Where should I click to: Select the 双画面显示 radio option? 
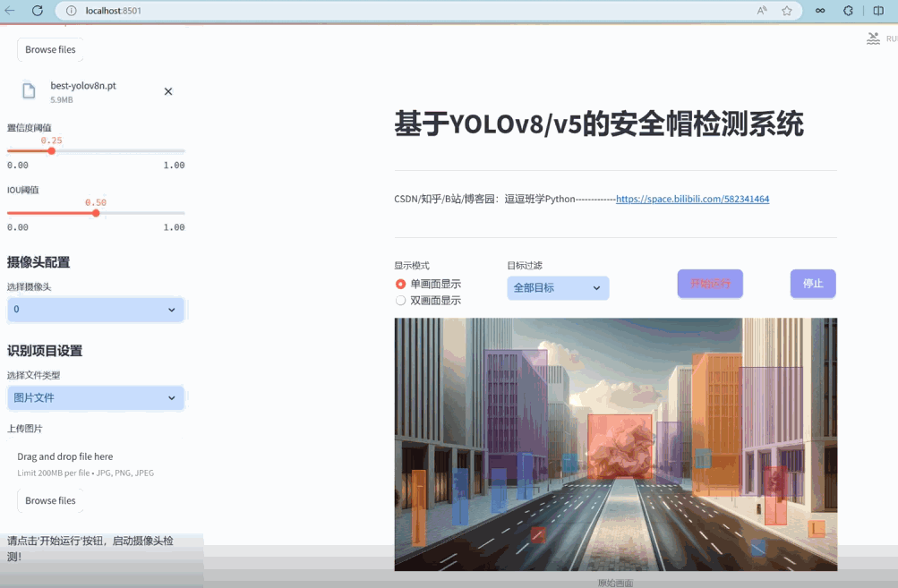pyautogui.click(x=428, y=301)
